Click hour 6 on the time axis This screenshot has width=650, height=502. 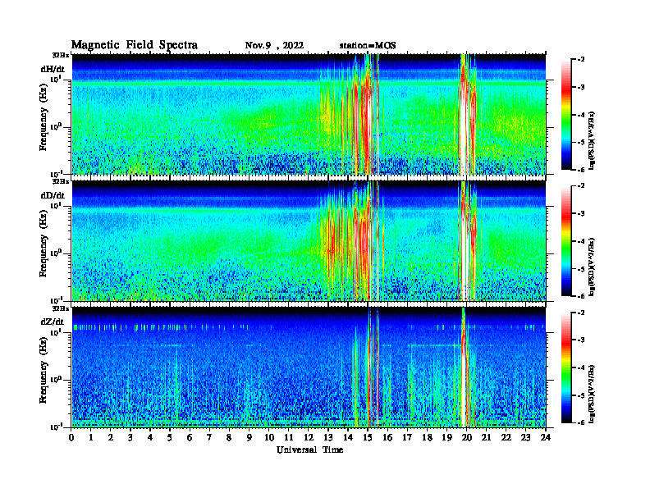pos(190,438)
